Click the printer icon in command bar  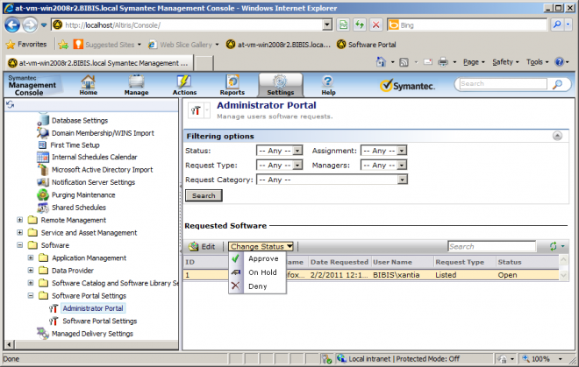tap(443, 62)
